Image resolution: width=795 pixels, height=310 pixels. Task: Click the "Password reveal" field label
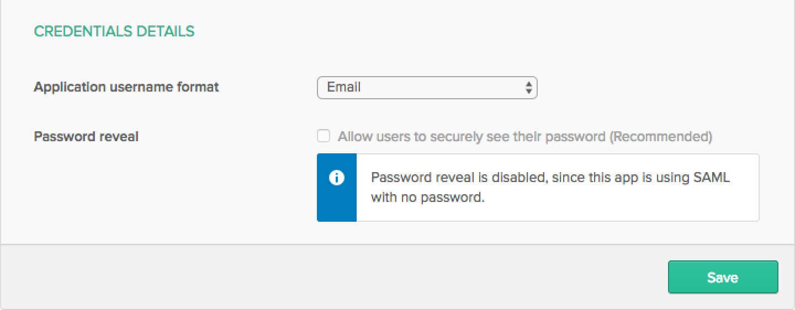tap(86, 136)
